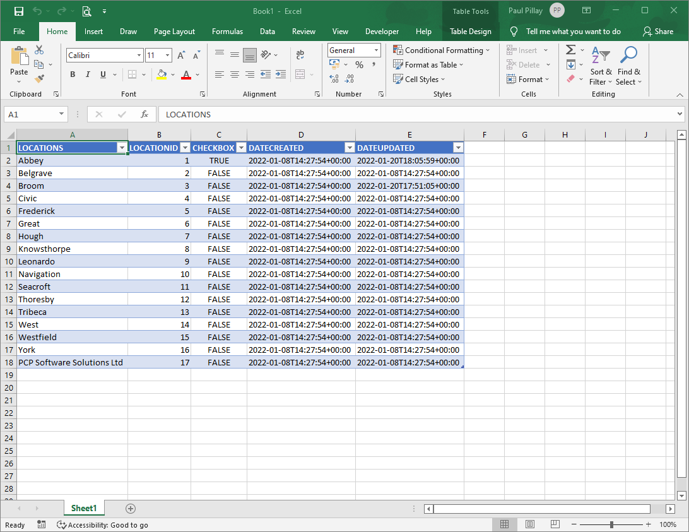This screenshot has width=689, height=532.
Task: Open the font size dropdown
Action: coord(167,56)
